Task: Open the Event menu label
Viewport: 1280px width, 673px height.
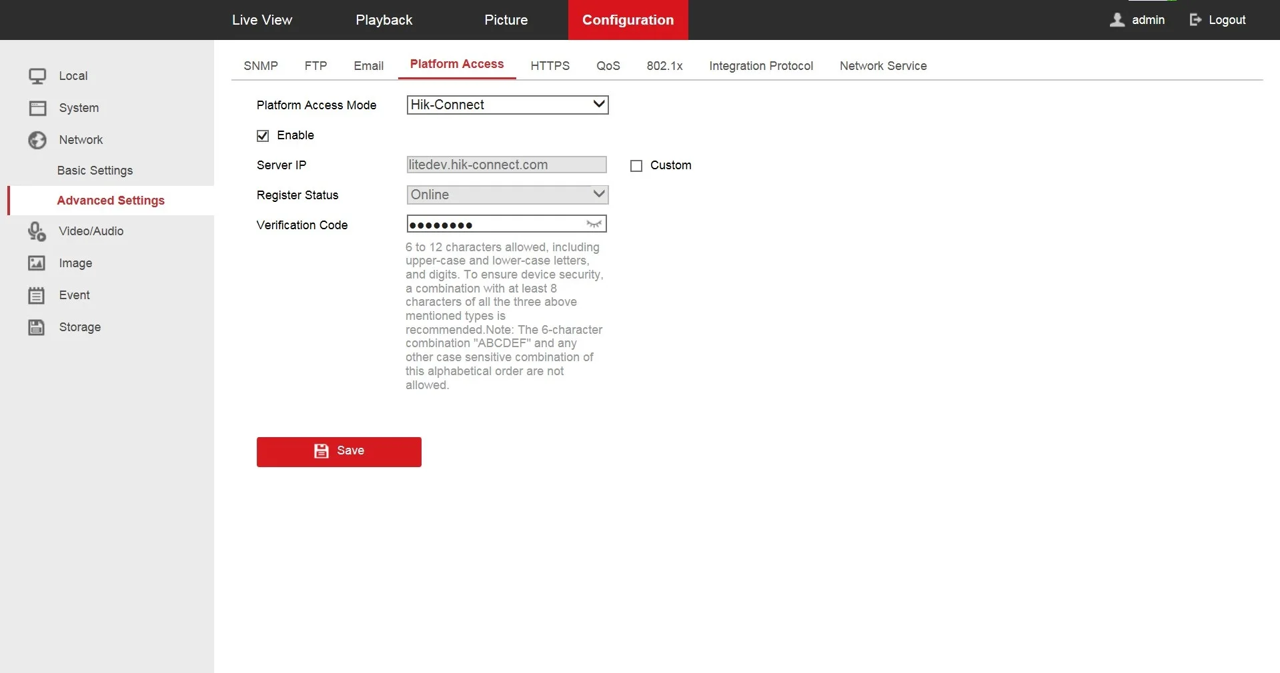Action: [74, 295]
